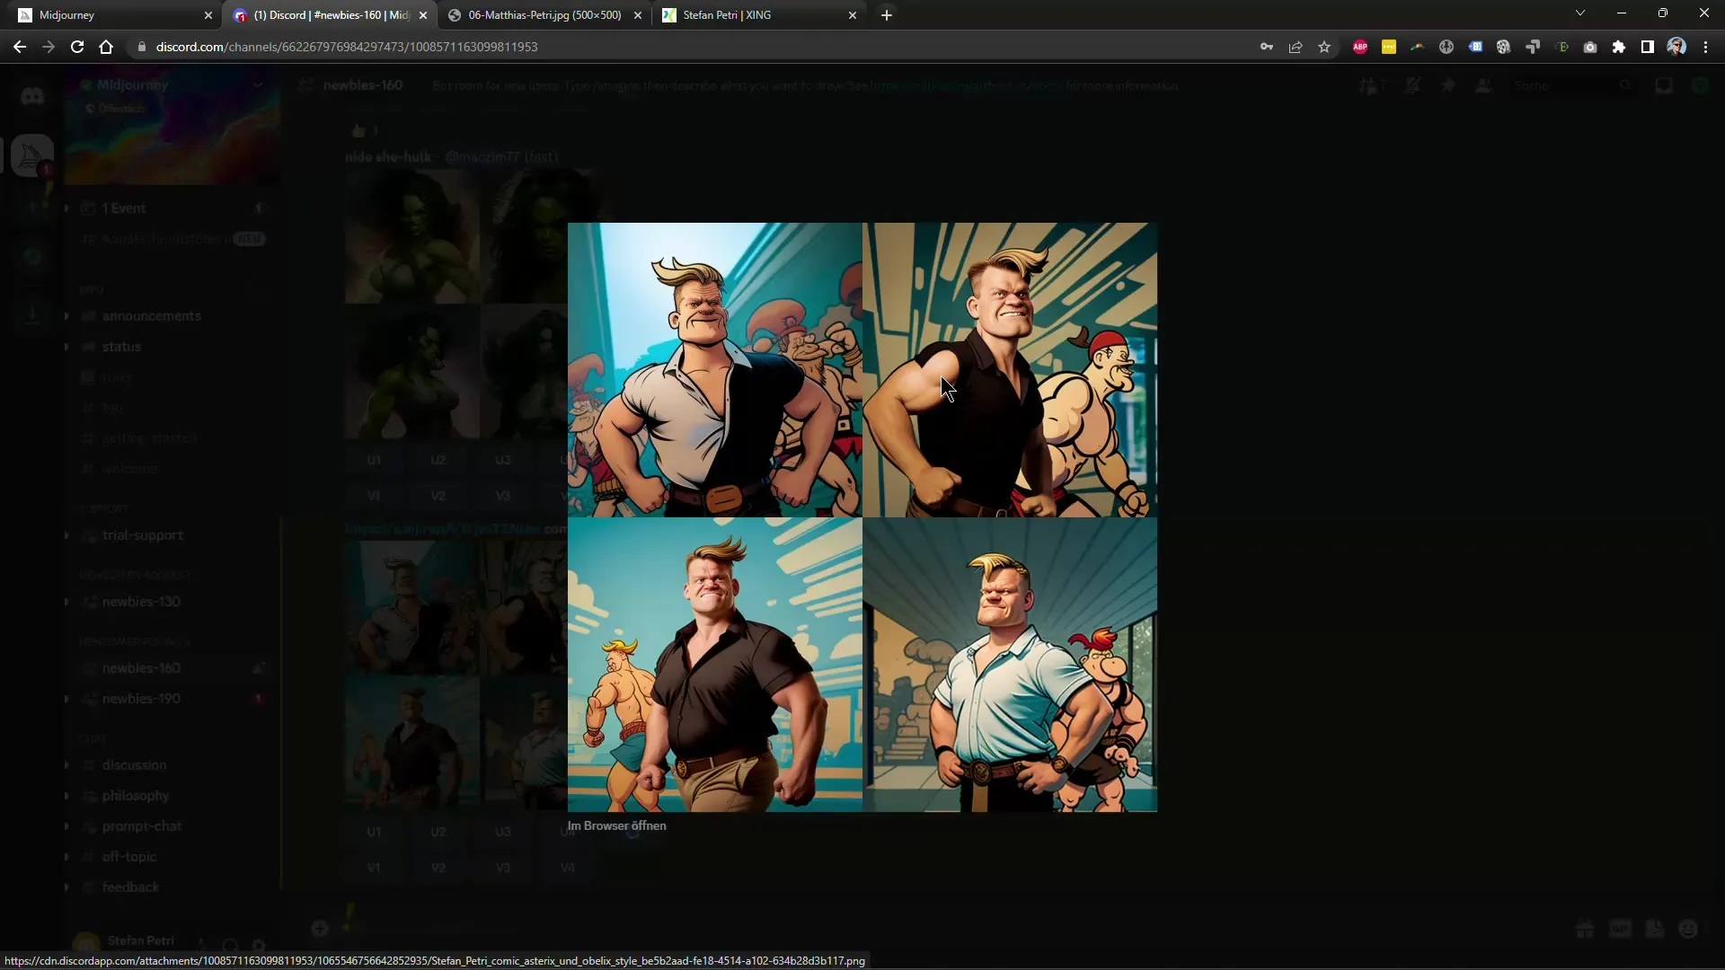This screenshot has height=970, width=1725.
Task: Bookmark this page with the star icon
Action: (x=1324, y=47)
